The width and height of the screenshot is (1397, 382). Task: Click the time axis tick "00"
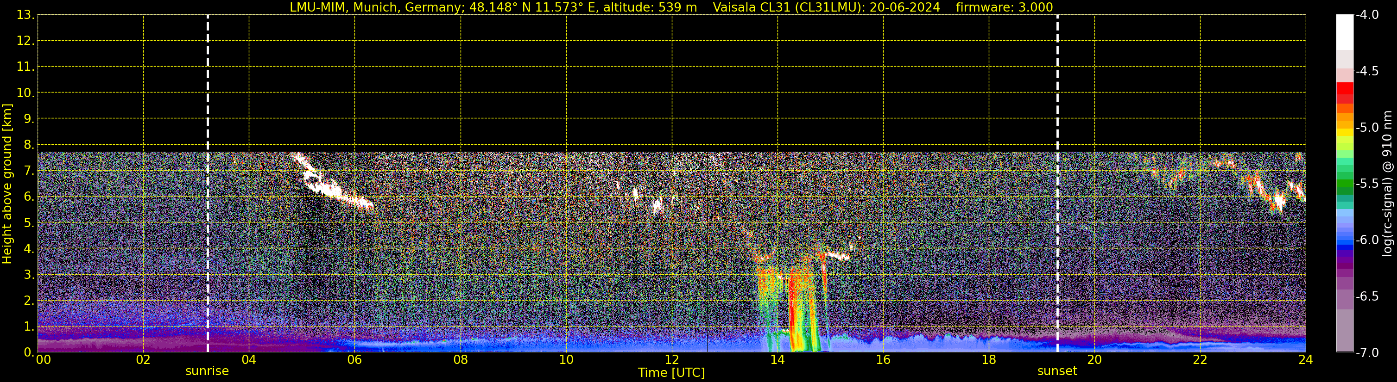[x=44, y=360]
